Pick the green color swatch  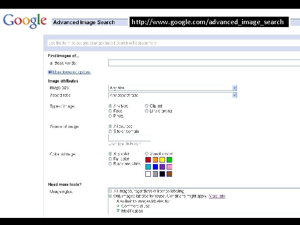click(169, 160)
